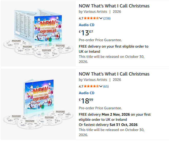Screen dimensions: 169x141
Task: Open the album title of the £13.07 listing
Action: pos(114,6)
